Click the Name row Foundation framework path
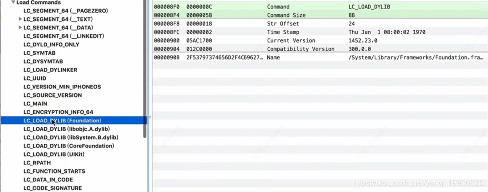Image resolution: width=488 pixels, height=192 pixels. [416, 57]
